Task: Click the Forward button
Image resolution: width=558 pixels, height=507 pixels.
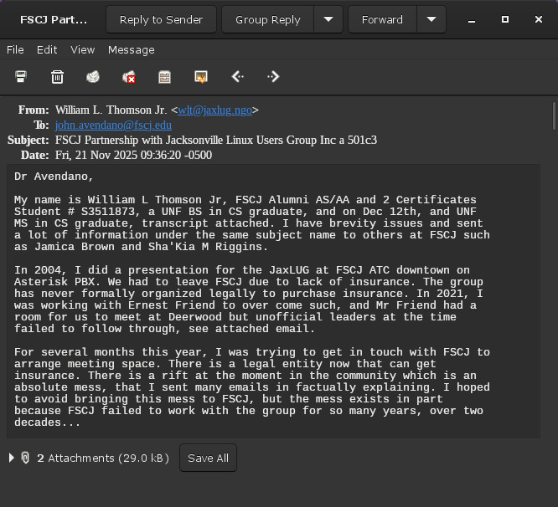Action: (382, 19)
